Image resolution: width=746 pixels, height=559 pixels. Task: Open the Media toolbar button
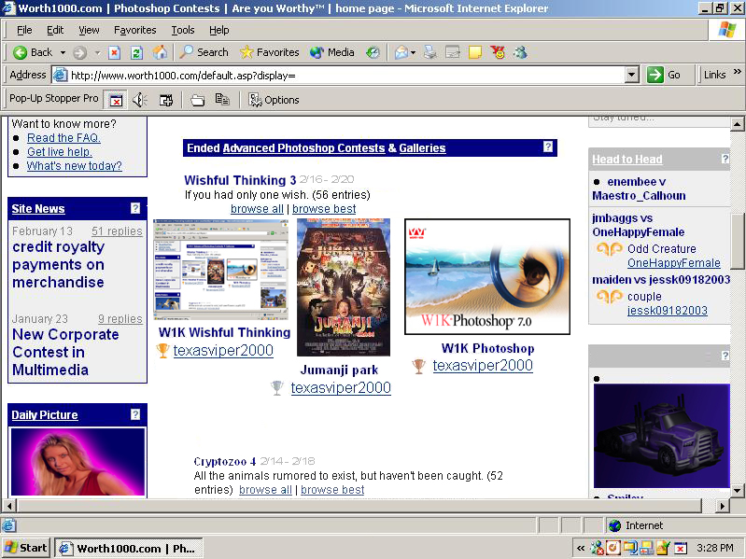(331, 52)
